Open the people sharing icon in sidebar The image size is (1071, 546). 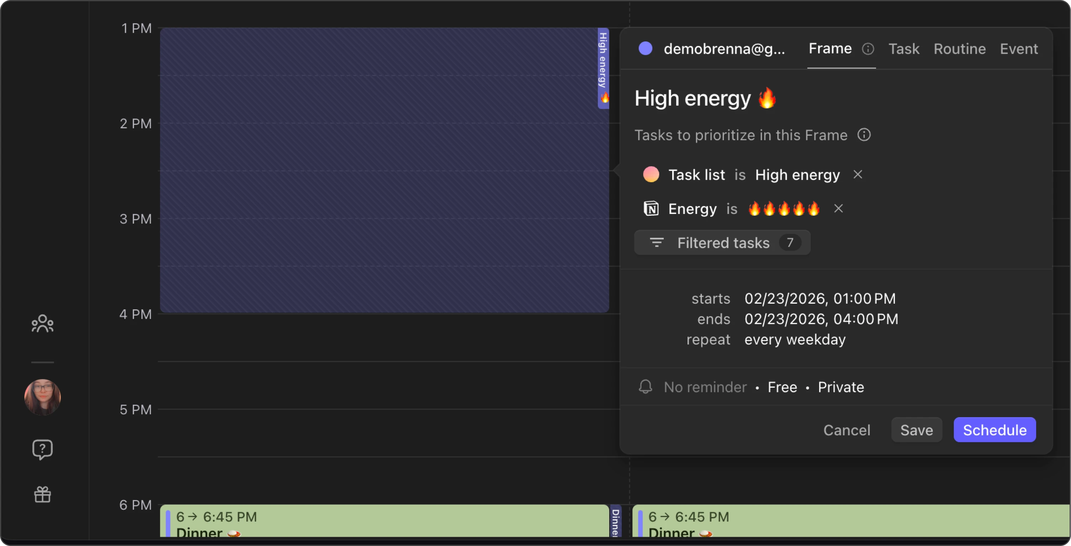(42, 323)
